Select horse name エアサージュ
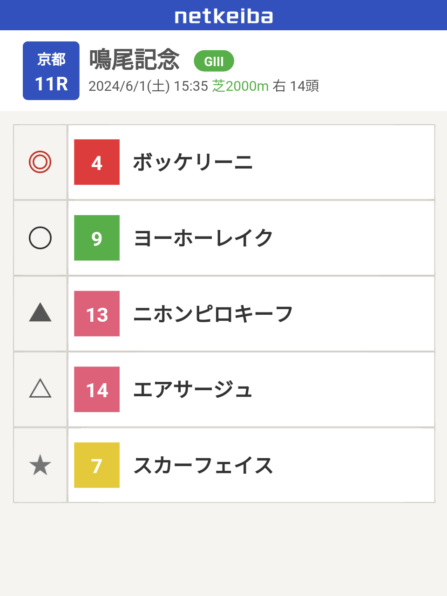 193,390
